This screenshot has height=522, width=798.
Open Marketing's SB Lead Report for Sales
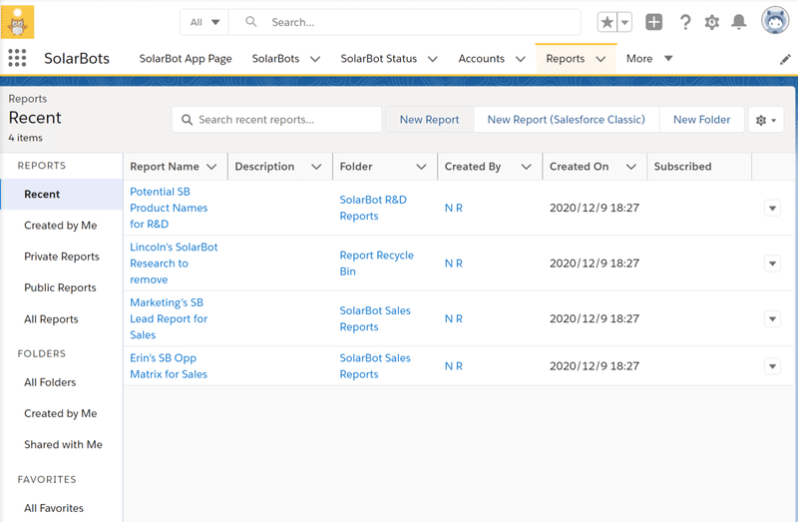169,318
